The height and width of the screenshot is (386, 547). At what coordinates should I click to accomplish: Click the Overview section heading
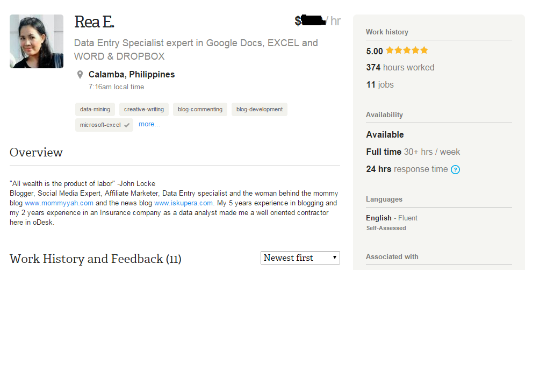point(36,153)
